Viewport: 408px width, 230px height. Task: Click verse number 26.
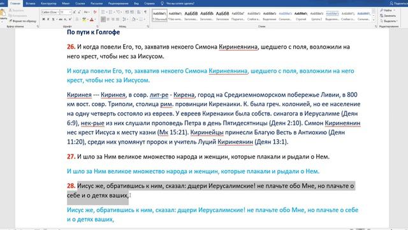71,47
